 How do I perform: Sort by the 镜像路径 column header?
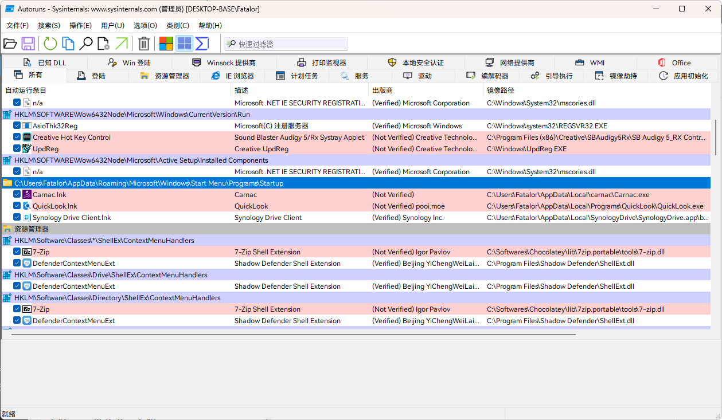pos(501,91)
